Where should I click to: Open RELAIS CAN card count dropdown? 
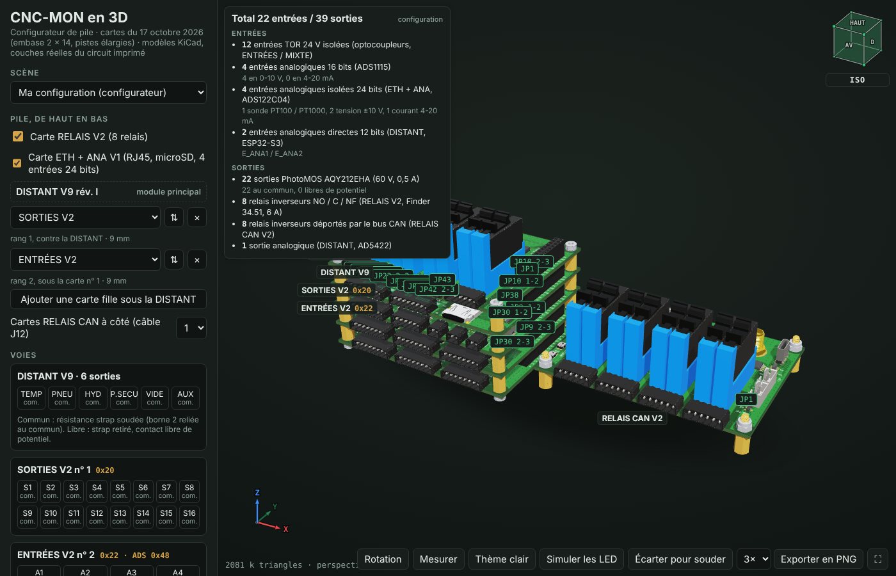(191, 328)
